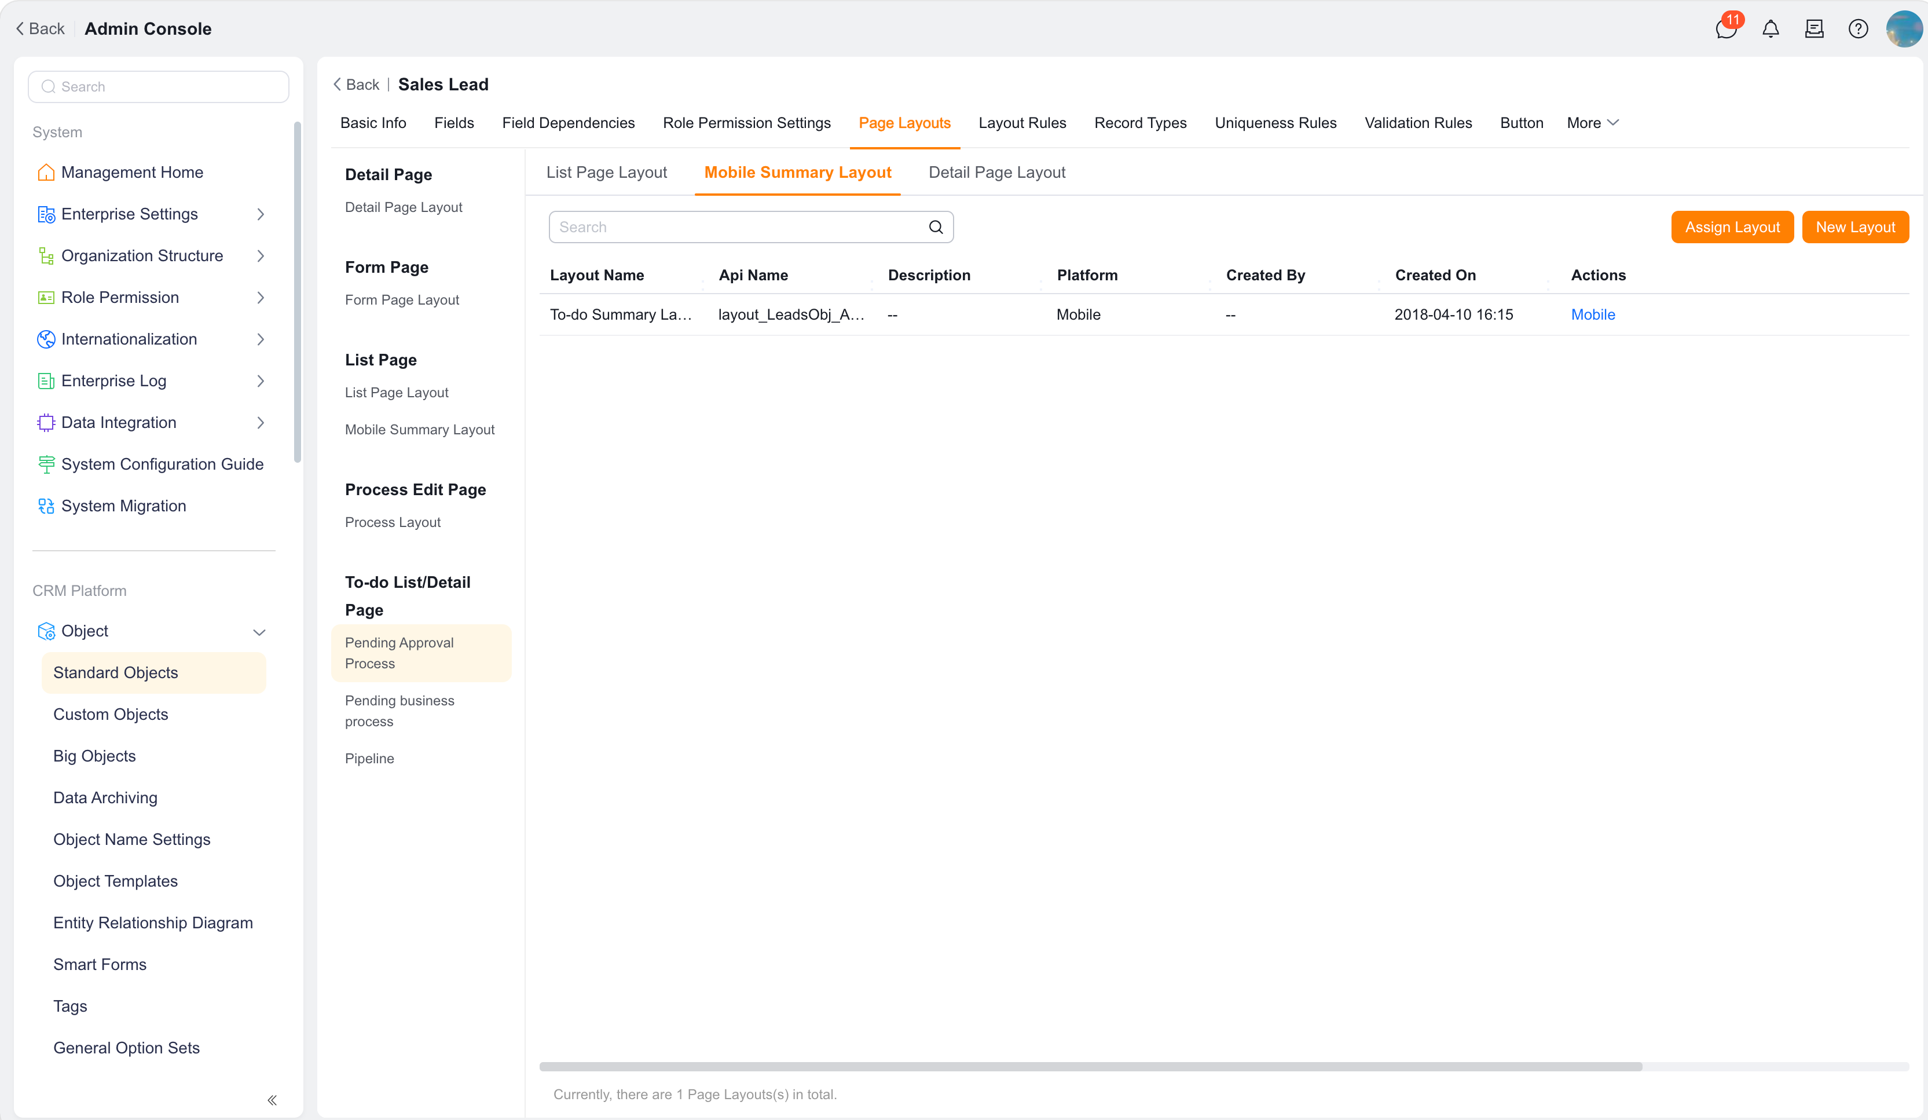This screenshot has width=1928, height=1120.
Task: Click the magnifier icon in layout search
Action: (936, 227)
